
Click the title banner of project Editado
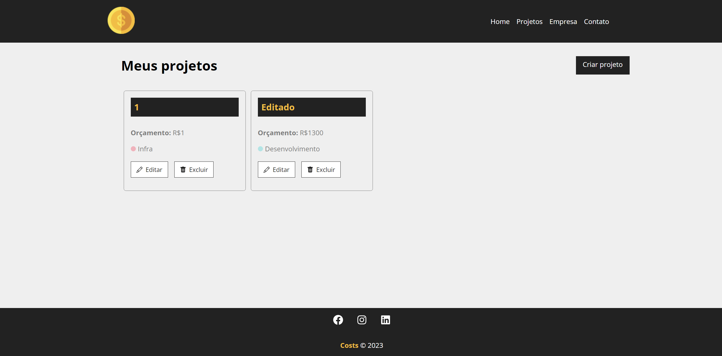(x=312, y=107)
